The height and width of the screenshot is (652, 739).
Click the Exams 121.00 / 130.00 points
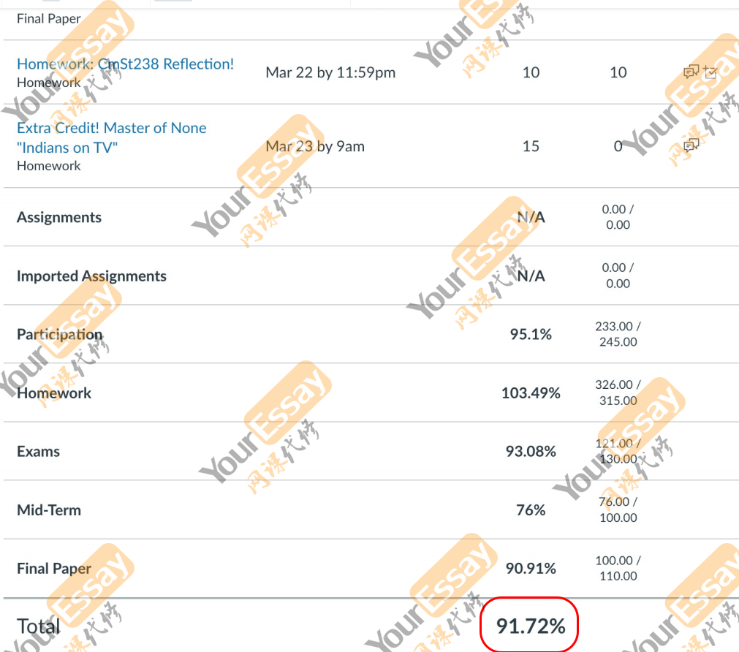pyautogui.click(x=618, y=451)
